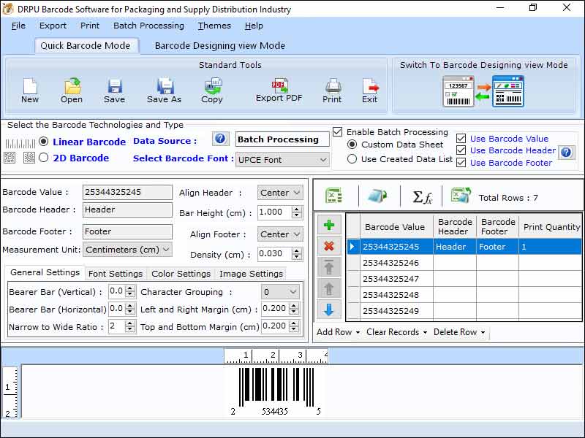Increase Density using the up stepper arrow
Viewport: 585px width, 438px height.
[x=297, y=252]
